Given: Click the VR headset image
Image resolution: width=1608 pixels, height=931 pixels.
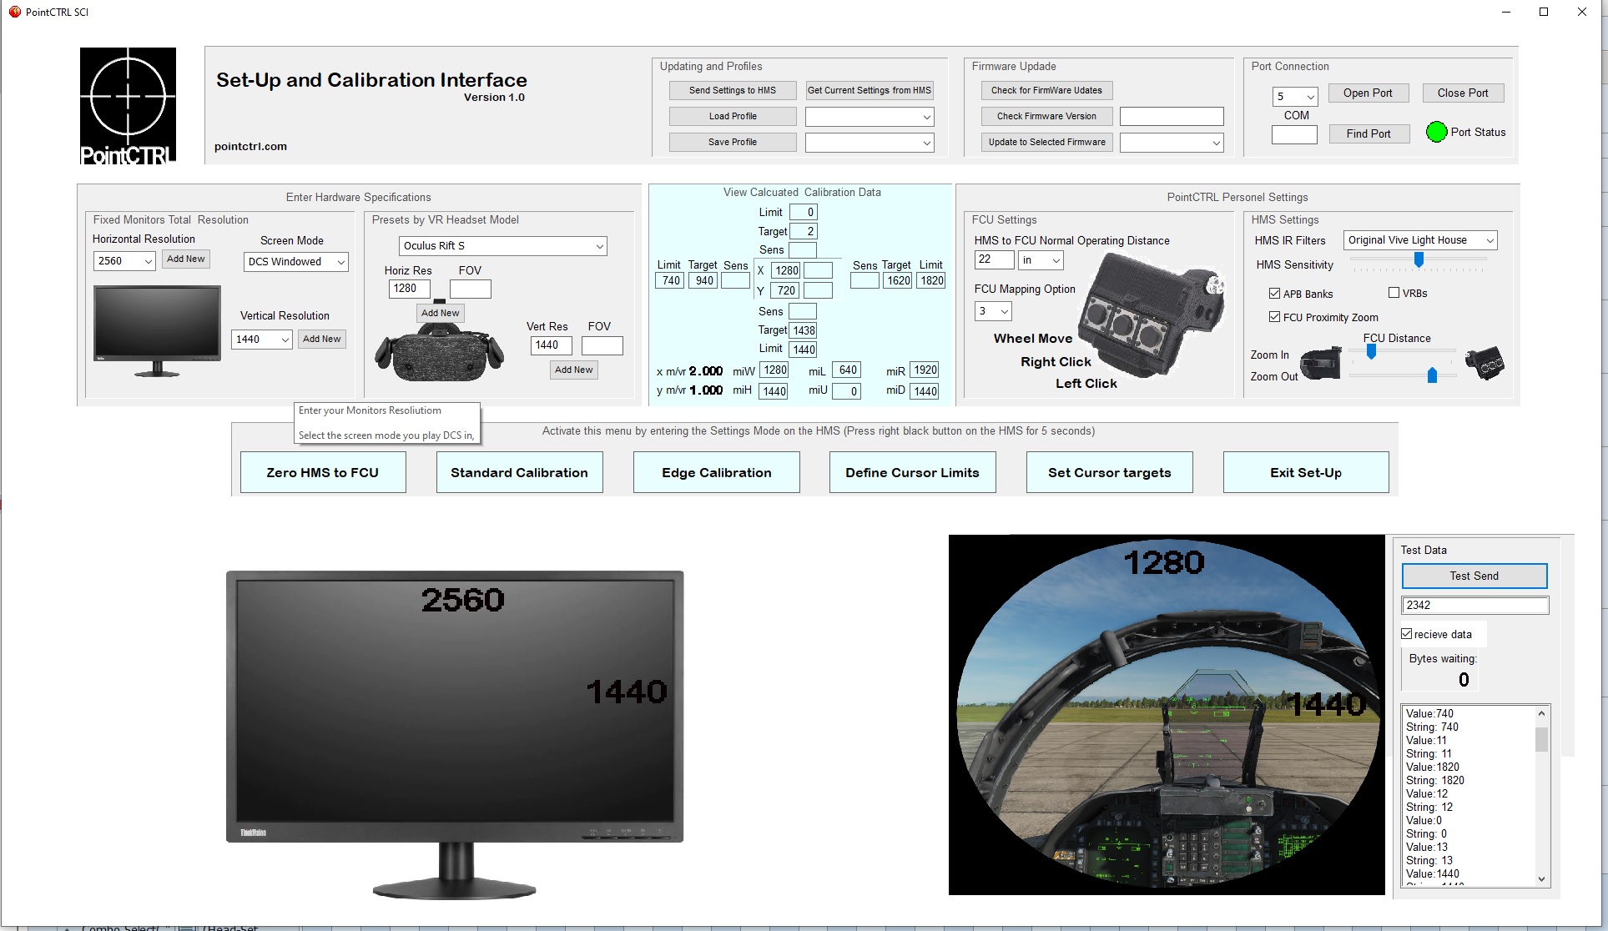Looking at the screenshot, I should tap(440, 353).
